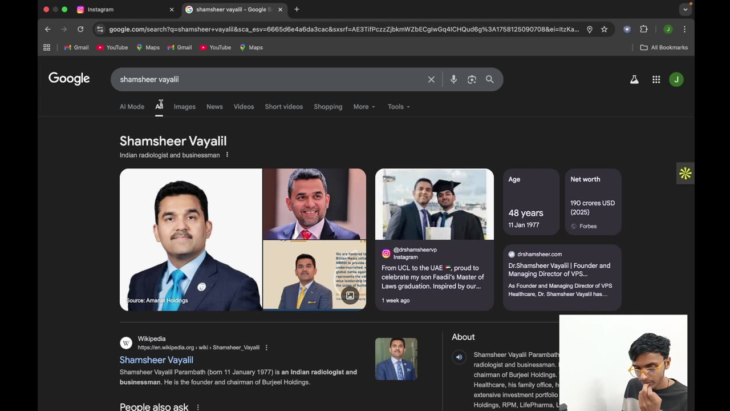Select the Images search tab
This screenshot has height=411, width=730.
pyautogui.click(x=184, y=107)
